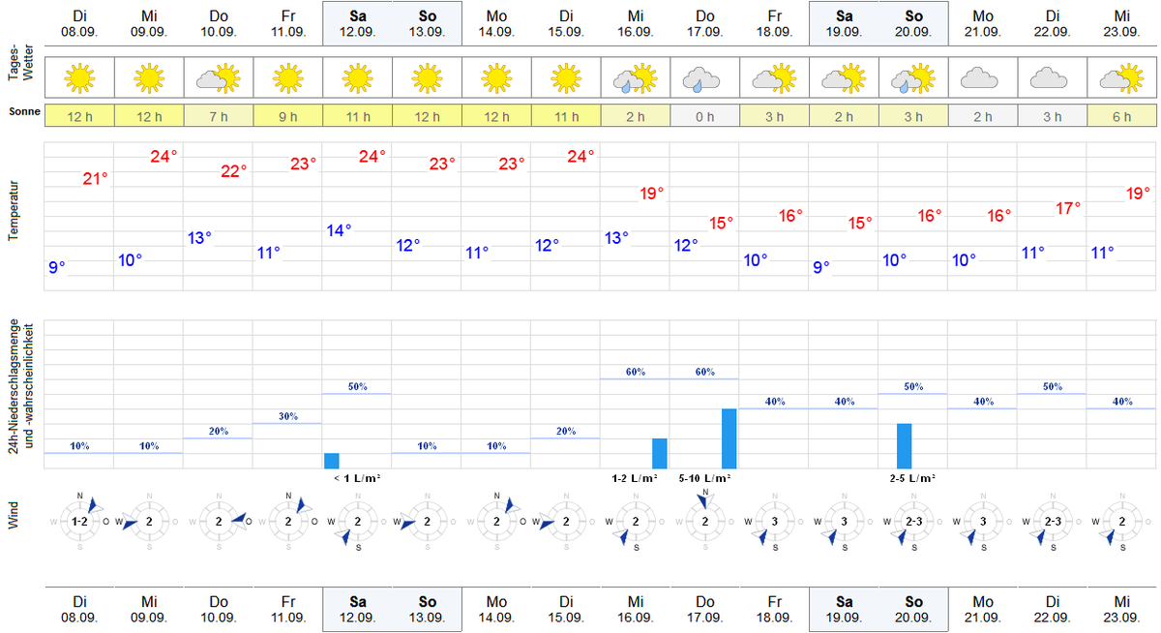Click the 14° low temperature for Sa 12.09.

(x=339, y=230)
